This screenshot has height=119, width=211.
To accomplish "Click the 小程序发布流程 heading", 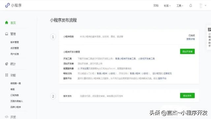I will [x=63, y=20].
